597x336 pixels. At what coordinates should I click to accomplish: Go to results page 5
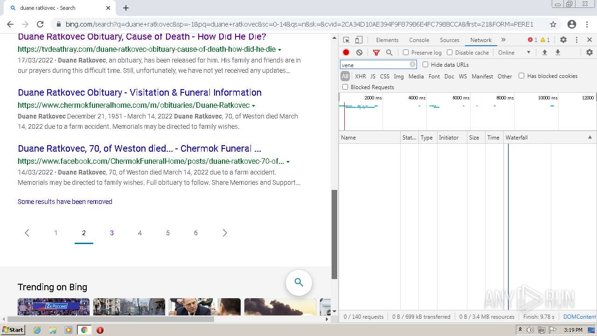tap(168, 233)
